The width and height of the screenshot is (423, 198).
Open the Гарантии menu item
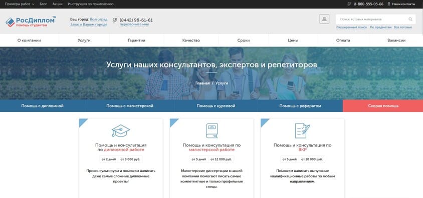[x=136, y=40]
